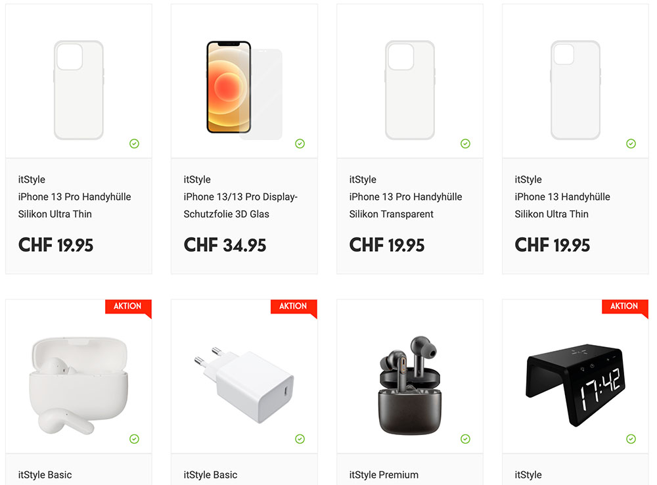This screenshot has width=657, height=485.
Task: Click the white wireless earbuds image
Action: coord(79,386)
